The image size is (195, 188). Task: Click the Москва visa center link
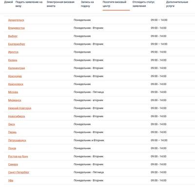point(13,92)
